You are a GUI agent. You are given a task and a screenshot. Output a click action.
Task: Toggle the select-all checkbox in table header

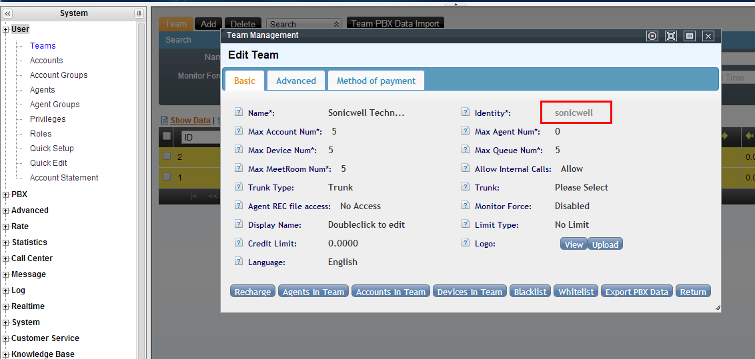point(167,136)
